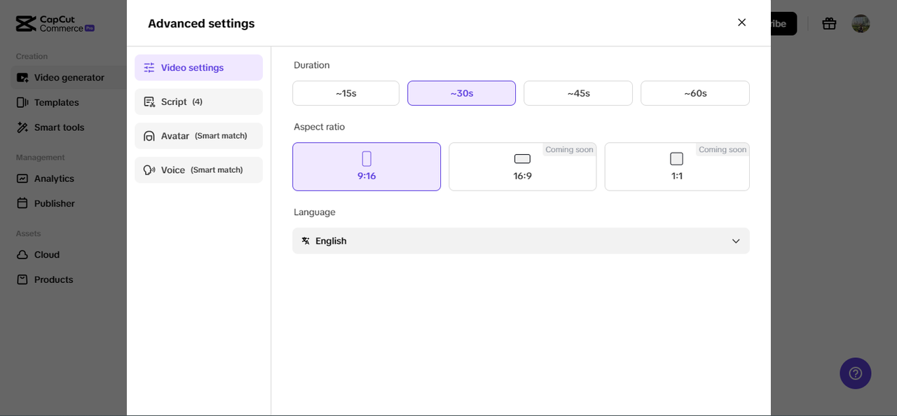Open the Avatar (Smart match) tab
The image size is (897, 416).
tap(199, 136)
